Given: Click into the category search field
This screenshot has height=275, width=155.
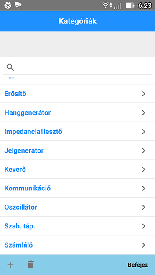Looking at the screenshot, I should [77, 67].
